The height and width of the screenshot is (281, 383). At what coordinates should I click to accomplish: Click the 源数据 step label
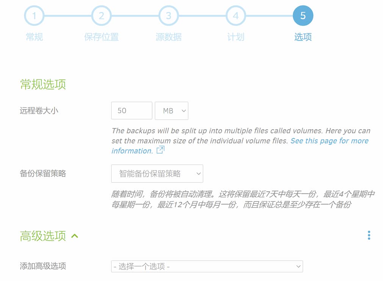tap(168, 37)
